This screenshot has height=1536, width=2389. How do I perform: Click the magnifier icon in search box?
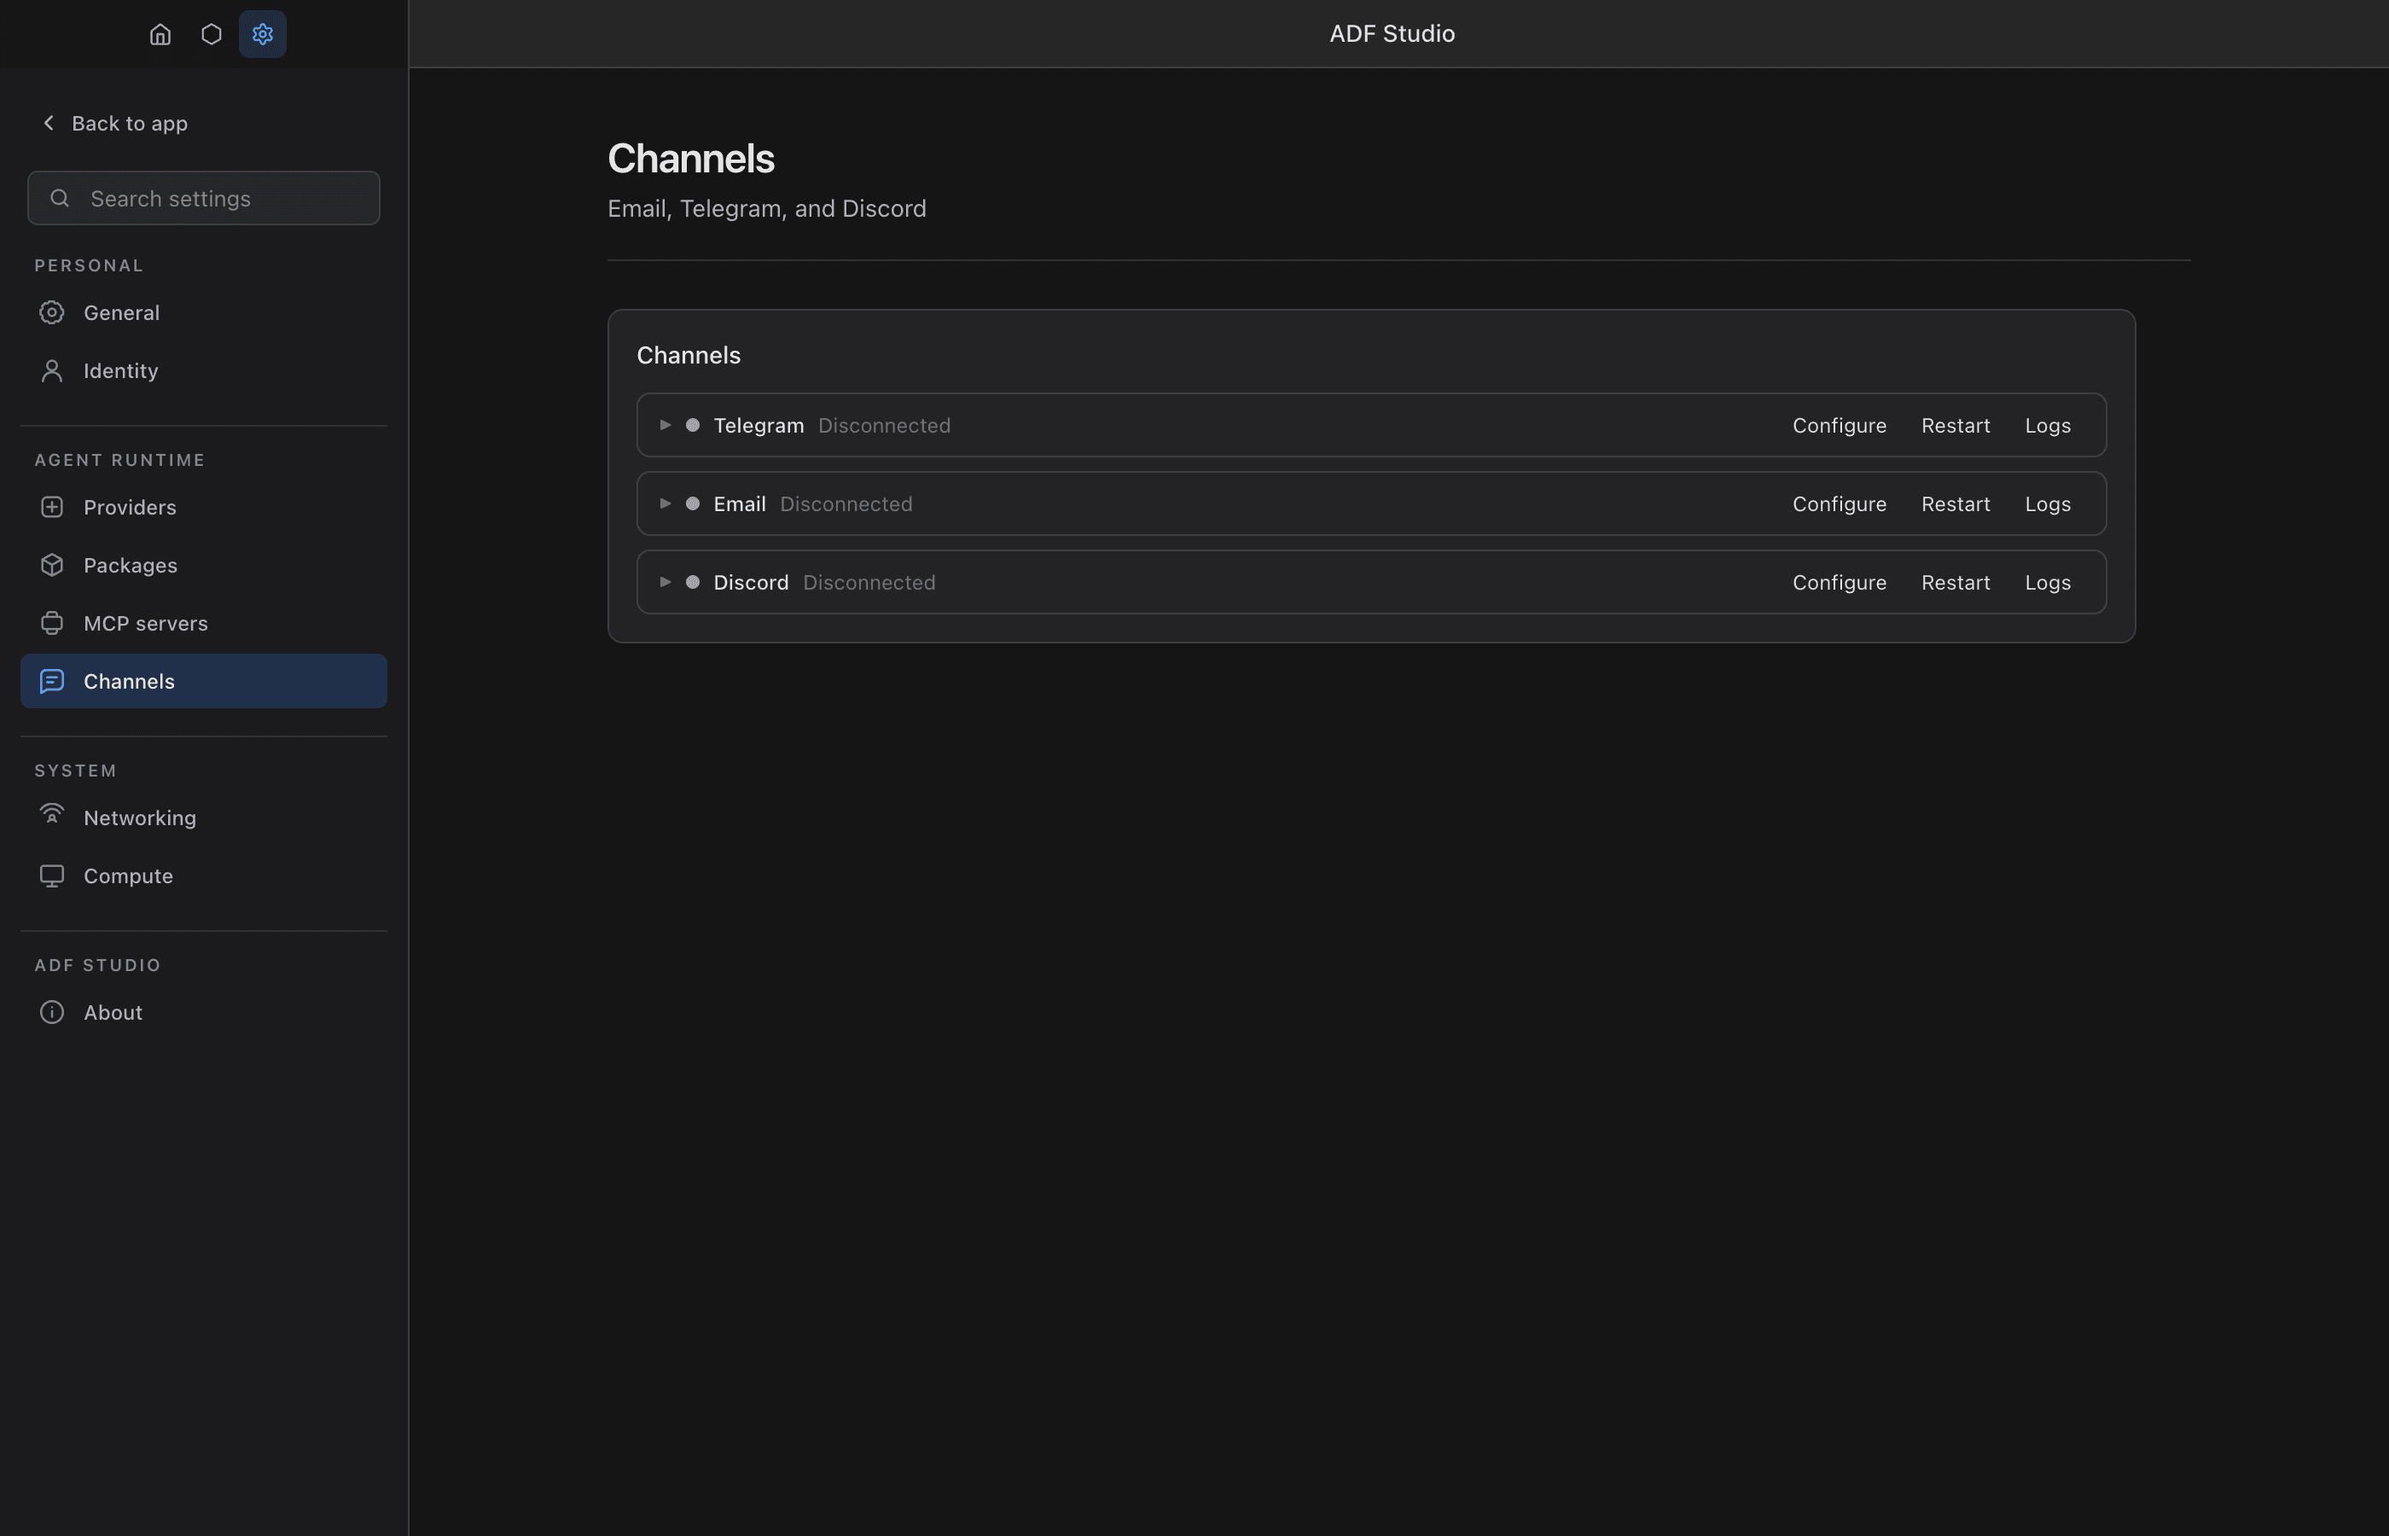click(x=60, y=199)
